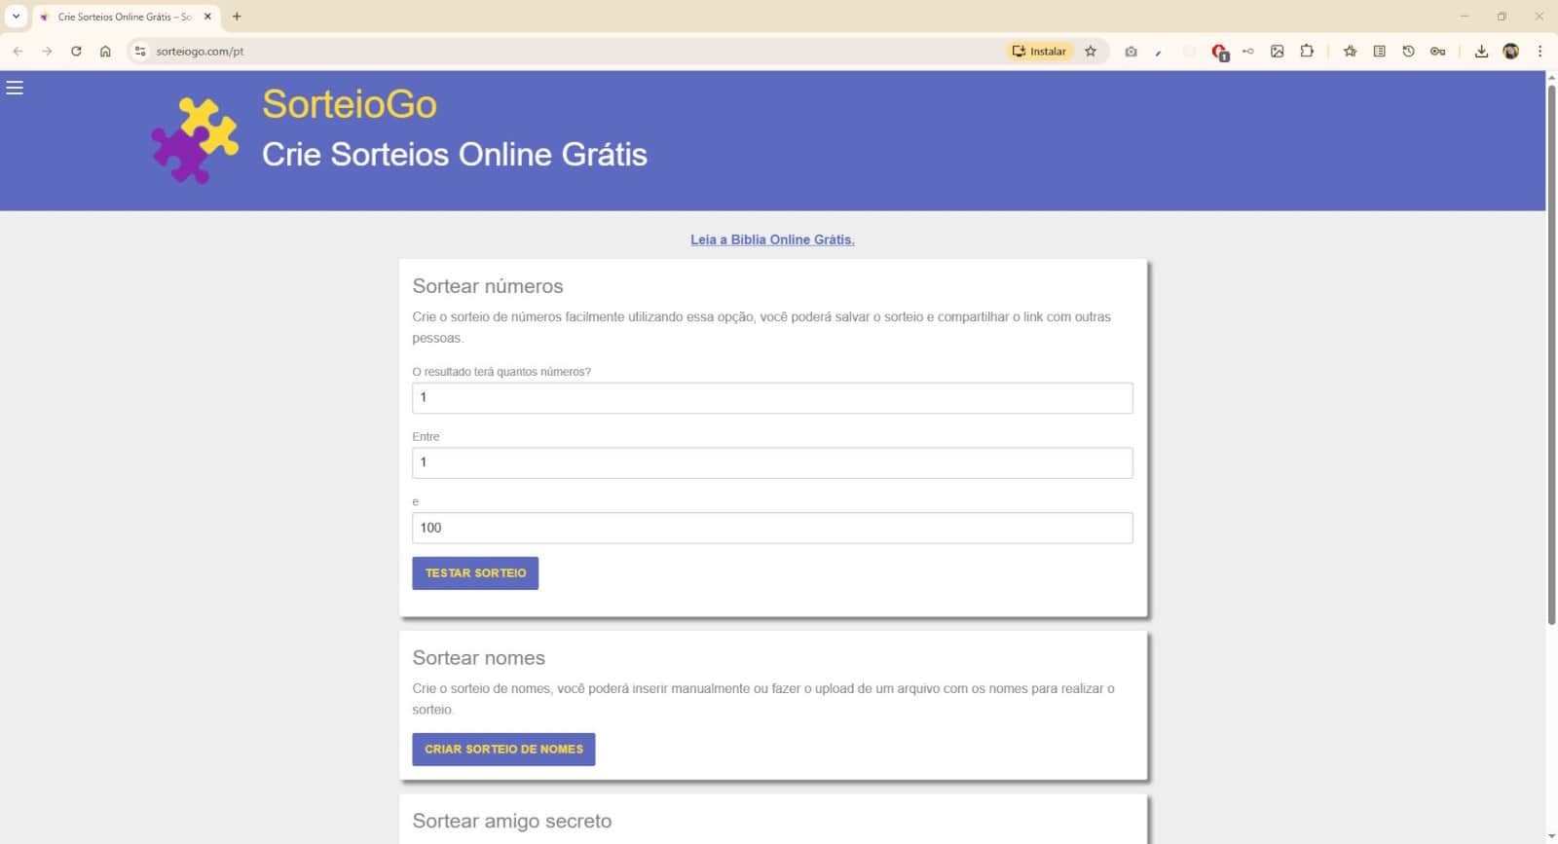Click the camera screenshot extension icon

pyautogui.click(x=1131, y=52)
